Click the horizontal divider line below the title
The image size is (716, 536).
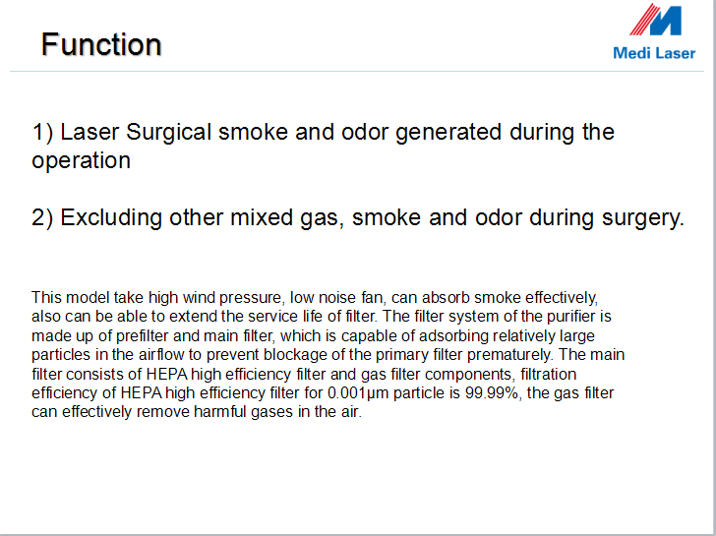357,71
